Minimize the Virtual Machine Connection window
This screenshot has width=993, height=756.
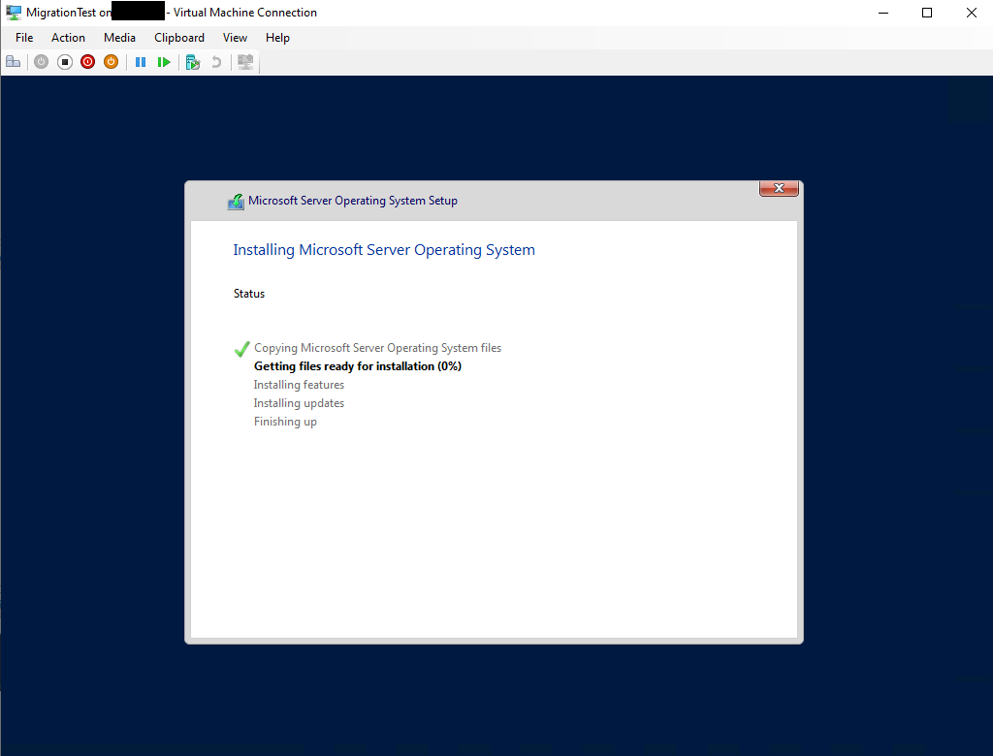pos(883,13)
